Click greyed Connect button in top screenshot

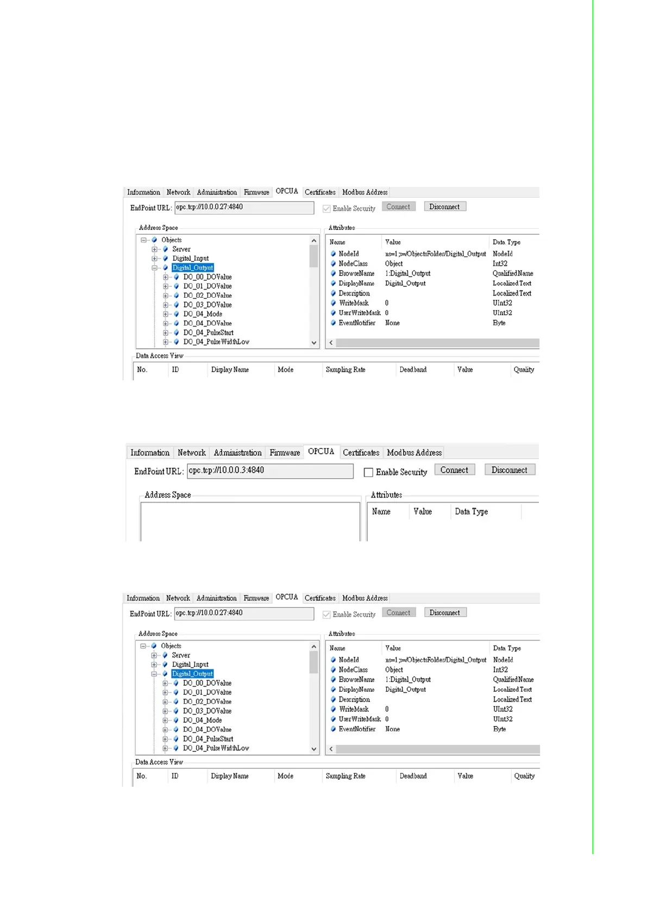click(398, 206)
